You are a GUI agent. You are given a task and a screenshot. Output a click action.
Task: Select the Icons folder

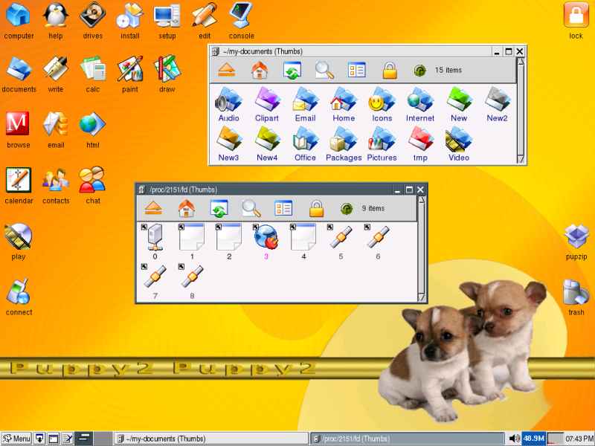pos(382,104)
